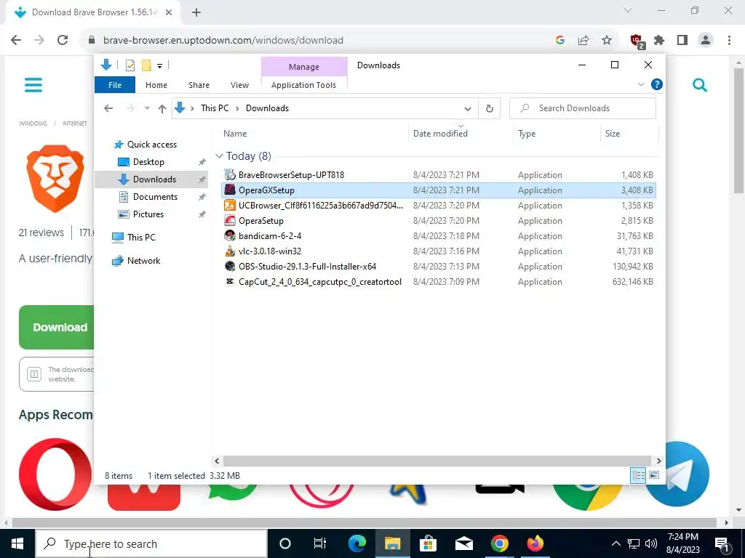Open Microsoft Edge from the taskbar
The image size is (745, 558).
[357, 543]
